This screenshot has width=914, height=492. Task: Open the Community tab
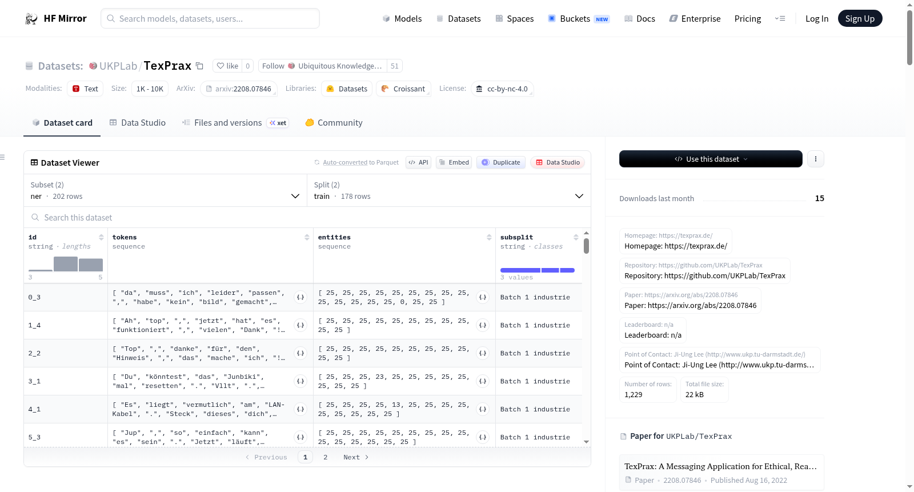pyautogui.click(x=334, y=123)
